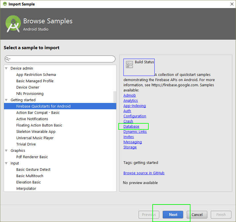The image size is (236, 222).
Task: Select Basic Managed Profile sample
Action: tap(35, 81)
